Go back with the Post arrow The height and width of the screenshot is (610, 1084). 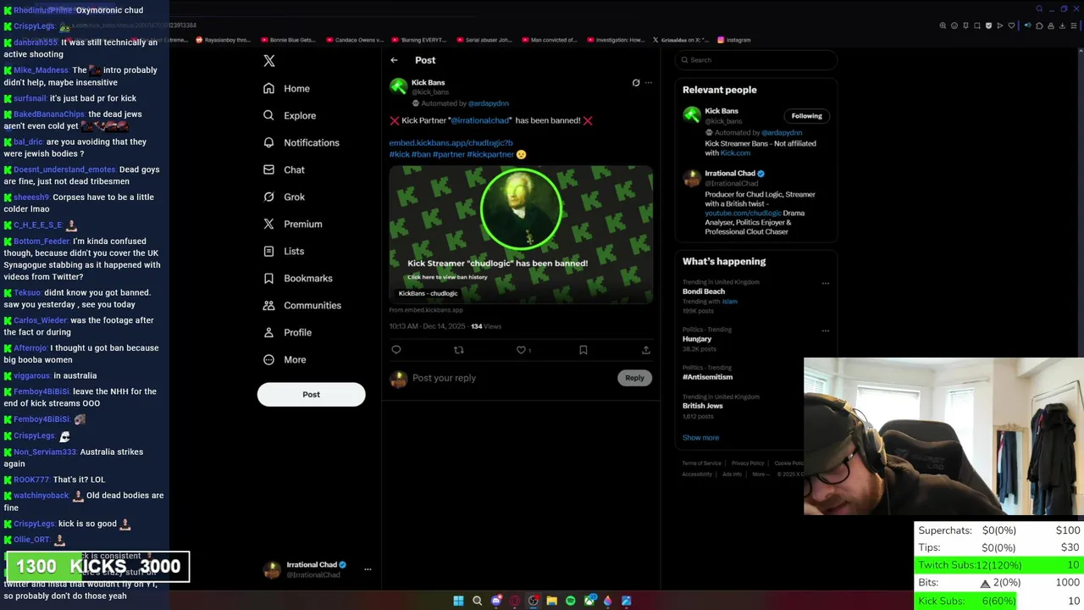pos(394,60)
